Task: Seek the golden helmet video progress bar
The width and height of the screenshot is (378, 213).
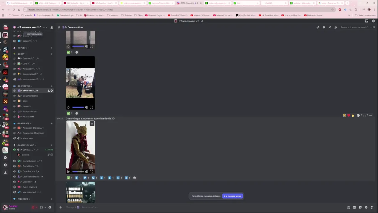Action: pos(78,172)
